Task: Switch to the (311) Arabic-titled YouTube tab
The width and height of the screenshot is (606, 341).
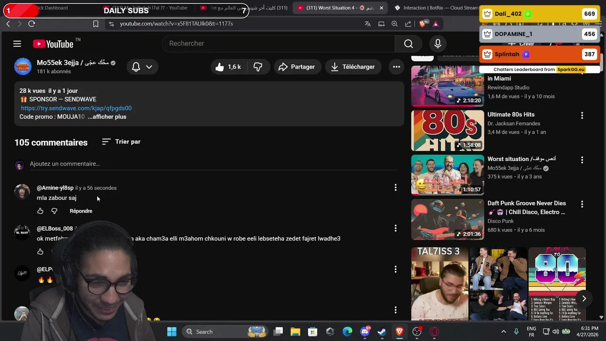Action: coord(244,8)
